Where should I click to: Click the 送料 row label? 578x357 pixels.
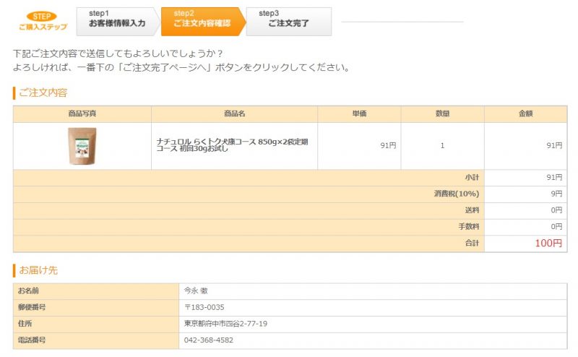pyautogui.click(x=472, y=210)
